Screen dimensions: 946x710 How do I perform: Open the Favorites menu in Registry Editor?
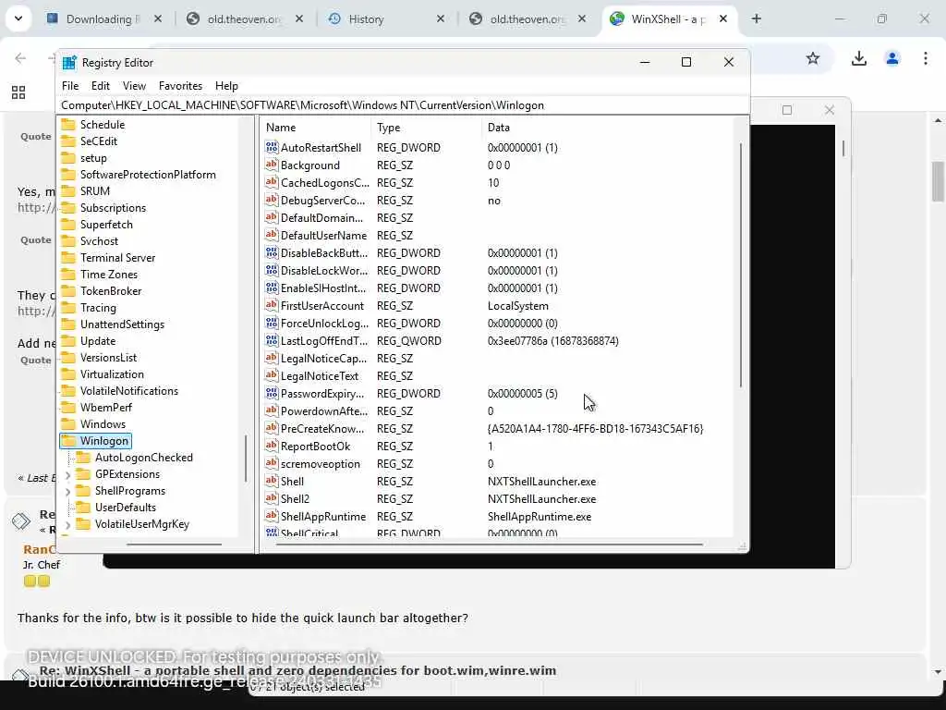coord(180,86)
